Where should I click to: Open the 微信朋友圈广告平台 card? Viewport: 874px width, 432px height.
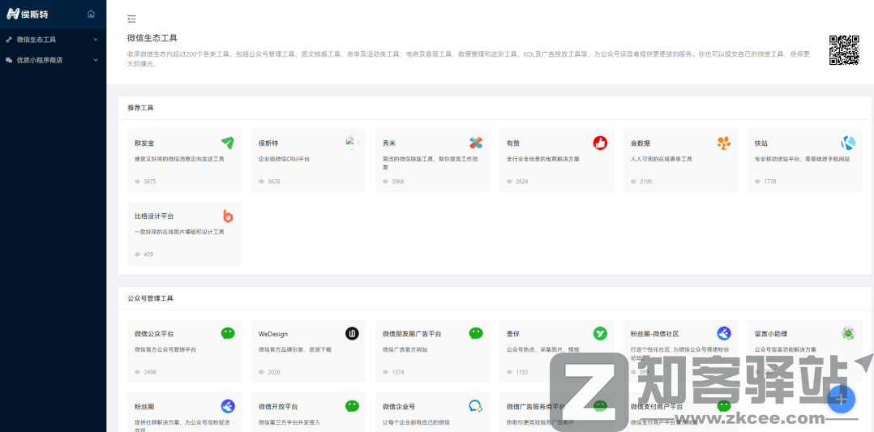[433, 350]
